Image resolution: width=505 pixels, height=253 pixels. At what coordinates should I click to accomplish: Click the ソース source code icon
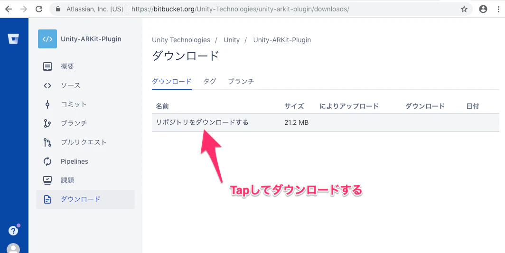[47, 85]
